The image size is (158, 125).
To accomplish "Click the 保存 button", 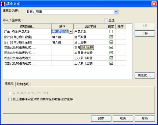I will tap(101, 119).
